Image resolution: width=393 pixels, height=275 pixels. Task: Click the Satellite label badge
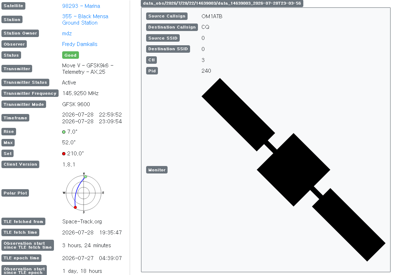pos(13,6)
